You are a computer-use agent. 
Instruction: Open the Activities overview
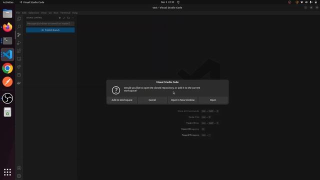tap(8, 2)
